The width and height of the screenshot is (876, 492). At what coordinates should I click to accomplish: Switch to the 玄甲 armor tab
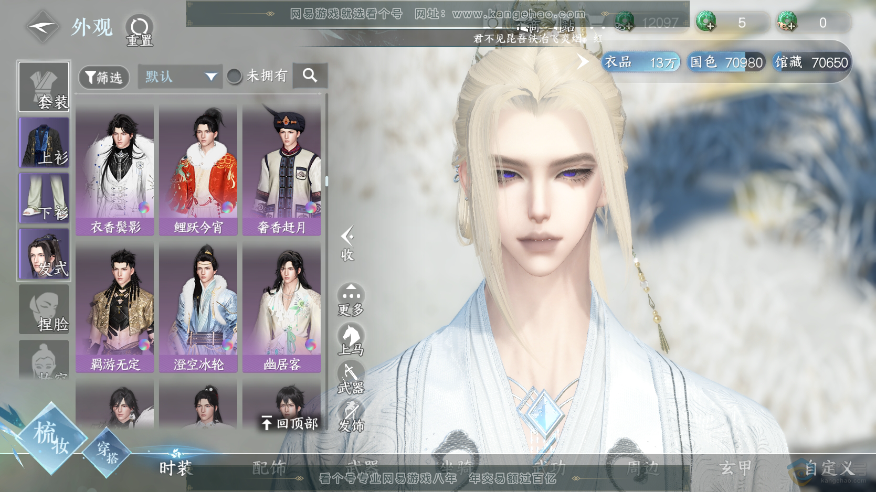pos(736,468)
